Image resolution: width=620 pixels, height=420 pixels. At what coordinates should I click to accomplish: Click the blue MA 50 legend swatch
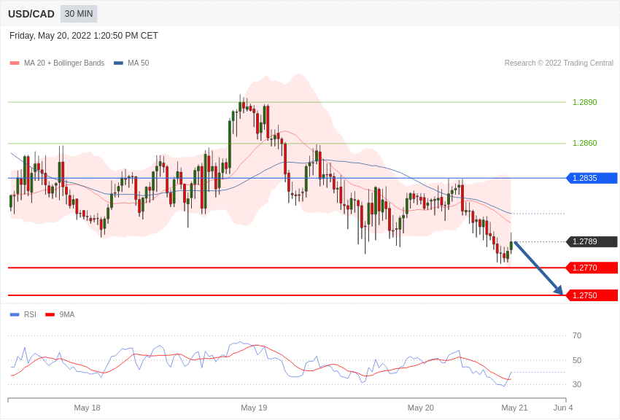click(118, 63)
